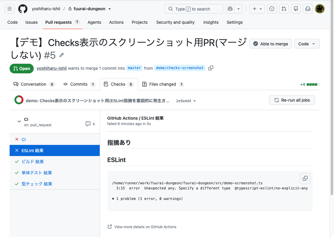Screen dimensions: 334x239
Task: Open the pull requests icon in header
Action: pos(284,9)
